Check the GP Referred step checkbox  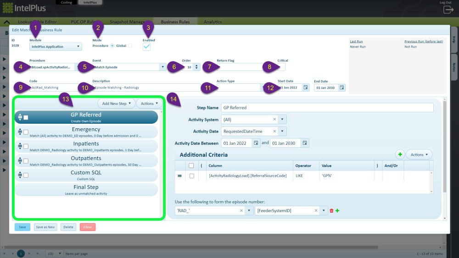[x=26, y=117]
